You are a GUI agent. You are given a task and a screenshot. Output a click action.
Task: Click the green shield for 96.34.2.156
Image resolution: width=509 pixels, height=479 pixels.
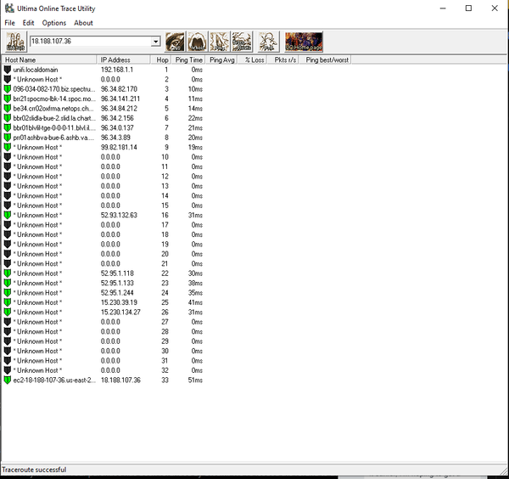[8, 118]
